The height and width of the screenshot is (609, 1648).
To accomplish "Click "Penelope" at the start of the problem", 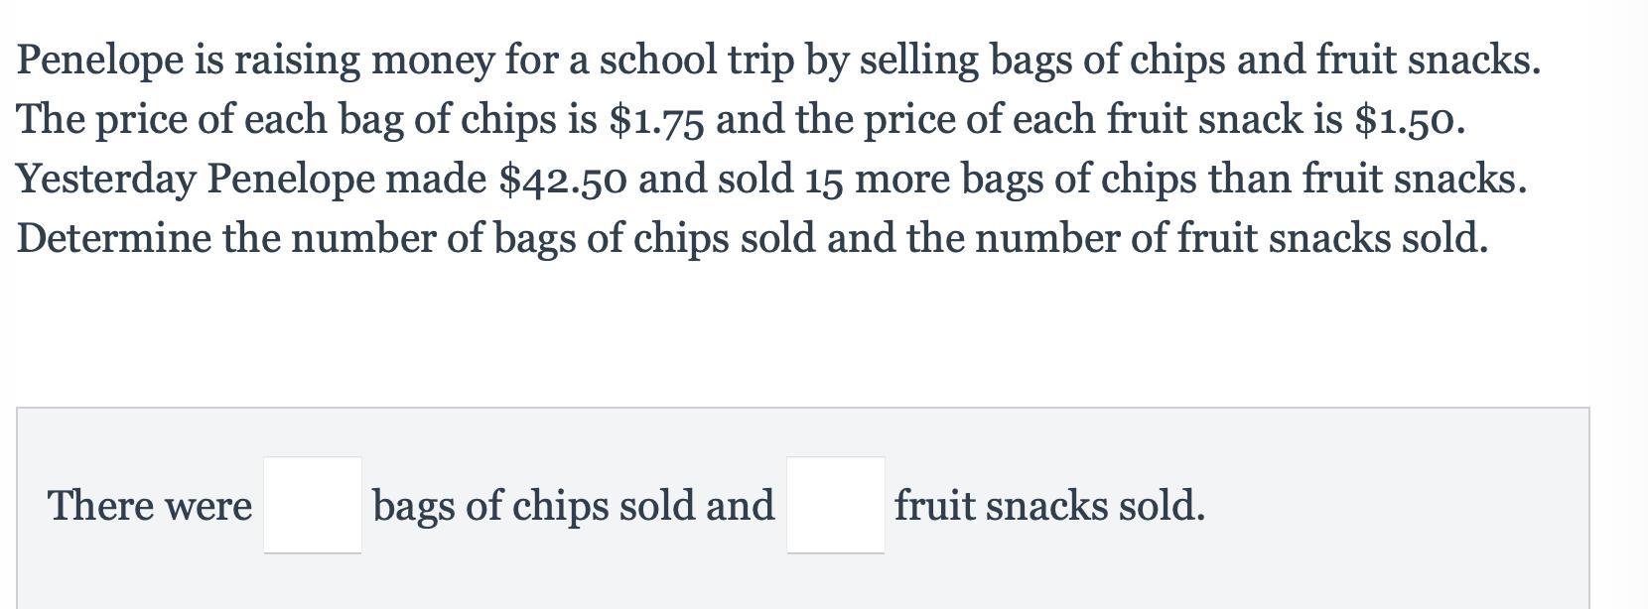I will 100,61.
